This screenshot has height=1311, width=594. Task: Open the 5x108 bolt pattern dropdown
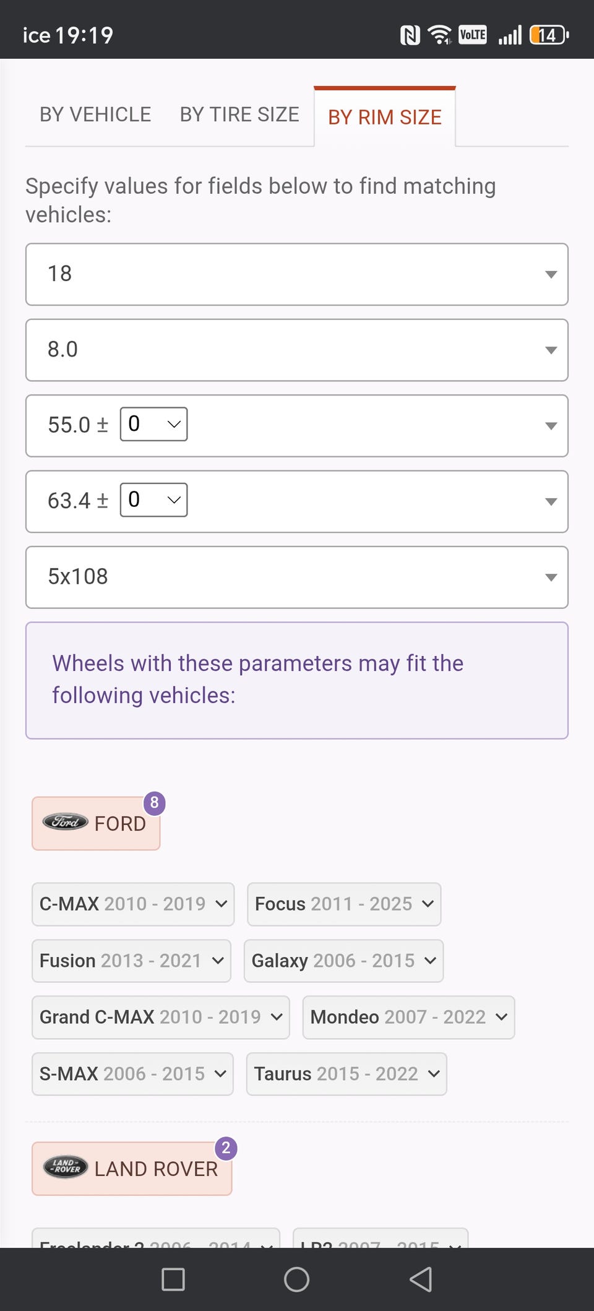[x=296, y=577]
